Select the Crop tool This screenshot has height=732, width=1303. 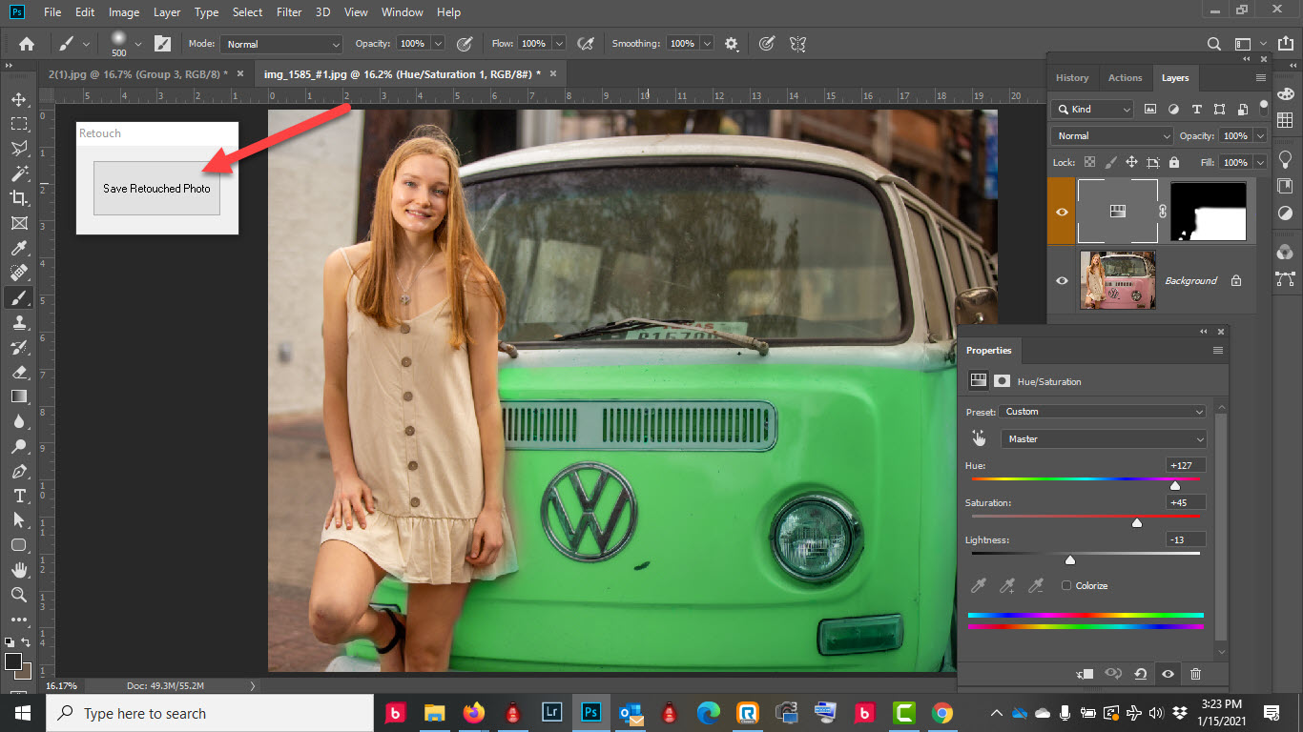click(18, 198)
